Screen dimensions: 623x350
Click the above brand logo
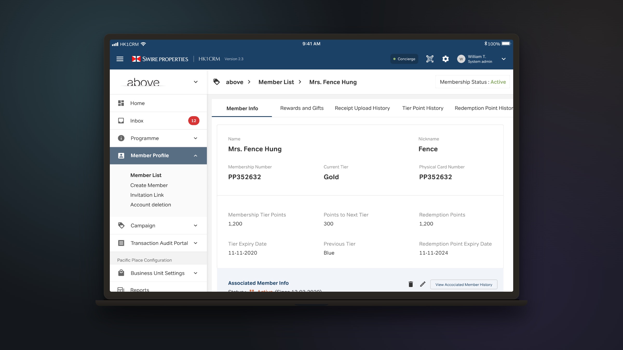coord(143,82)
